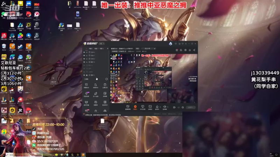Click the highlighted orange app in the taskbar
280x157 pixels.
click(x=83, y=155)
